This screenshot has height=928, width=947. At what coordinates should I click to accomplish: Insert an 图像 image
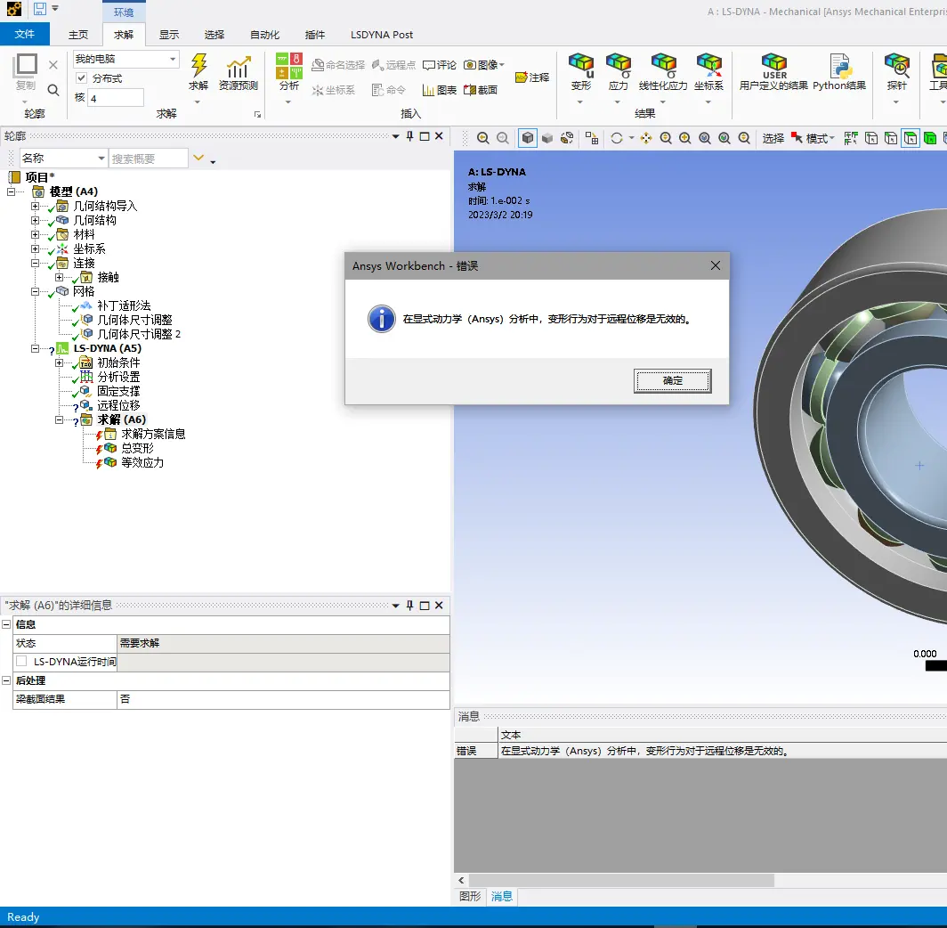(483, 65)
